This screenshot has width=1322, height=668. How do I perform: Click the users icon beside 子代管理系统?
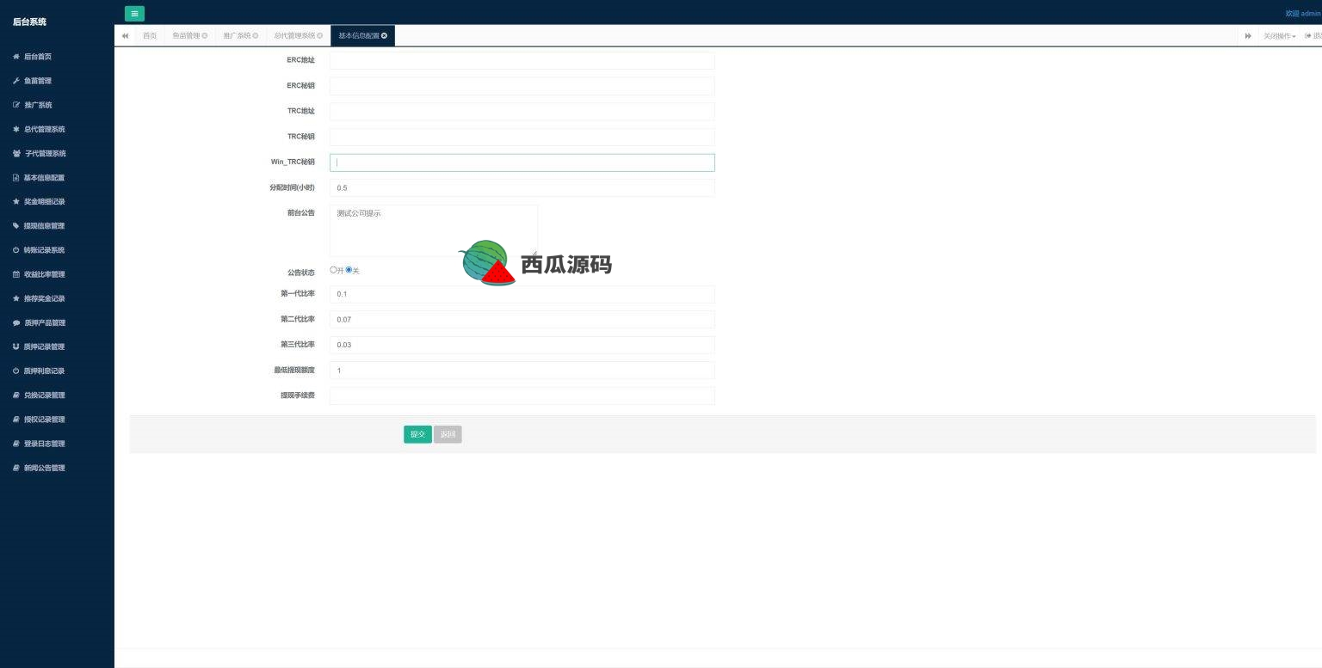click(x=17, y=153)
